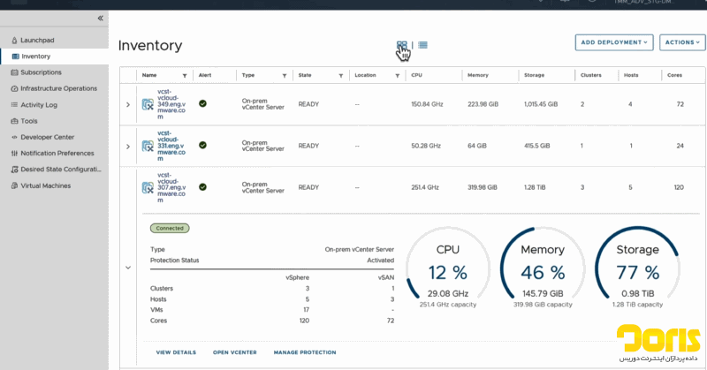707x370 pixels.
Task: Click View Details button
Action: (x=176, y=352)
